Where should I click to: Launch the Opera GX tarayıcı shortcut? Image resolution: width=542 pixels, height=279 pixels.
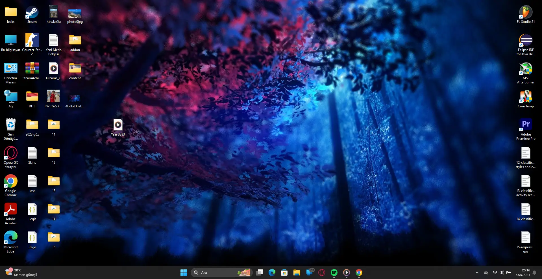click(x=11, y=158)
